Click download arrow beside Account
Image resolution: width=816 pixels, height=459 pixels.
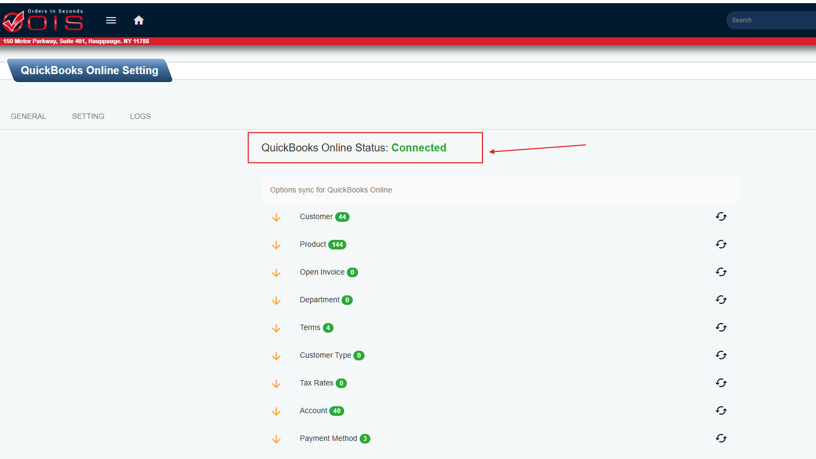click(x=276, y=412)
